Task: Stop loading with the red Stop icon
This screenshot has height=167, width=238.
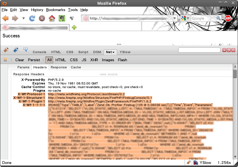Action: click(x=42, y=18)
